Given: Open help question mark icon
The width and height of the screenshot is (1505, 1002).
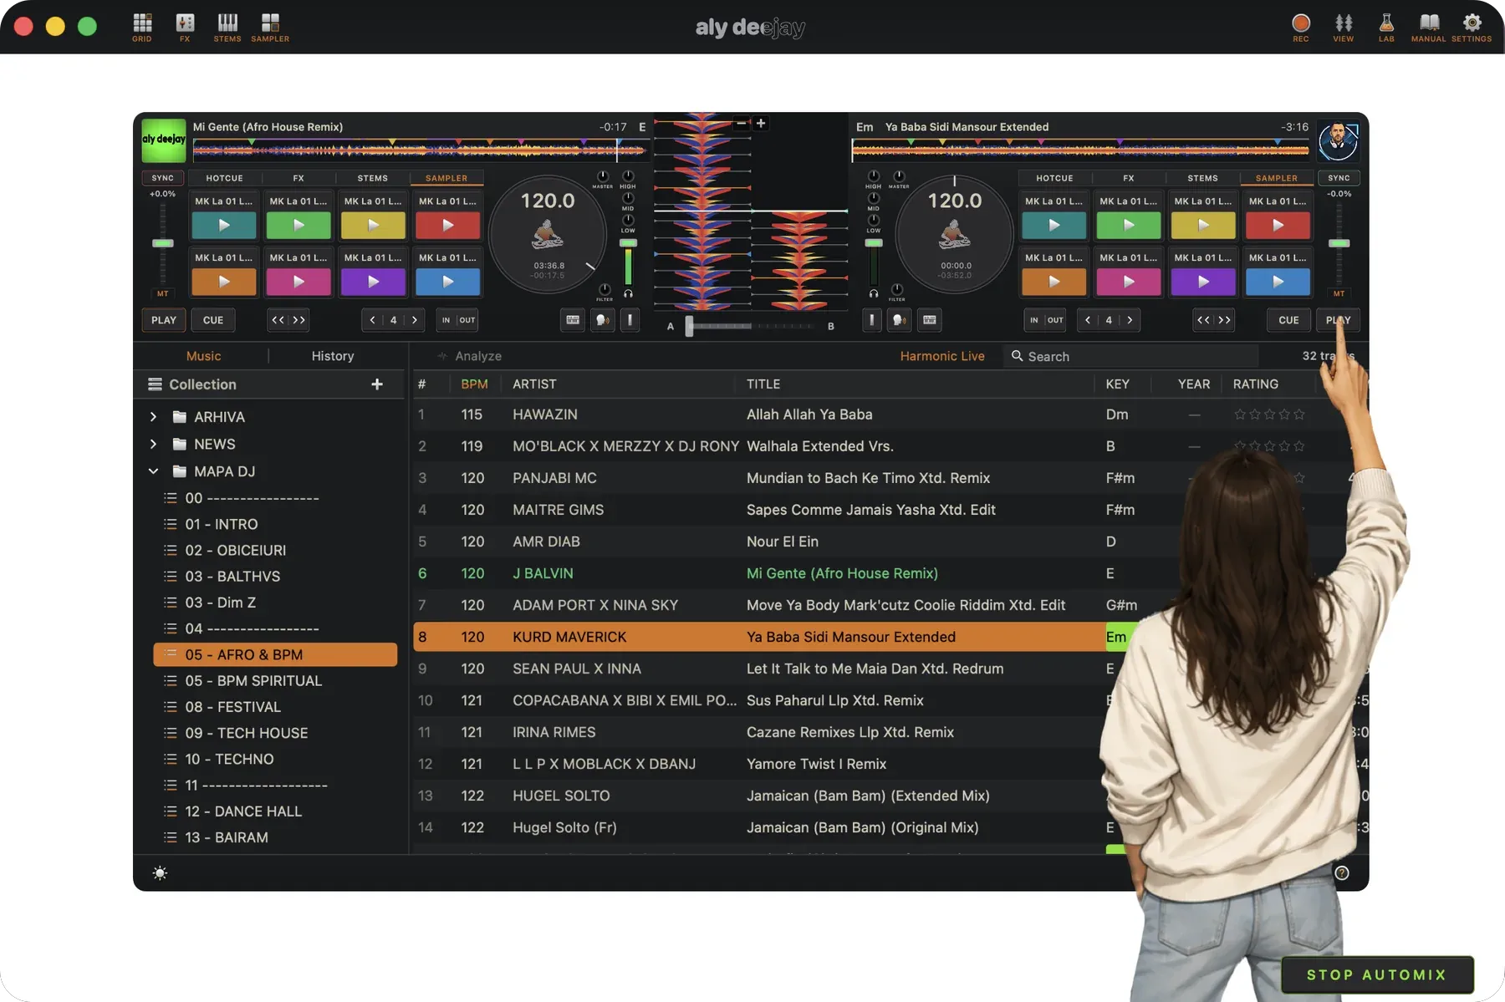Looking at the screenshot, I should pyautogui.click(x=1342, y=873).
